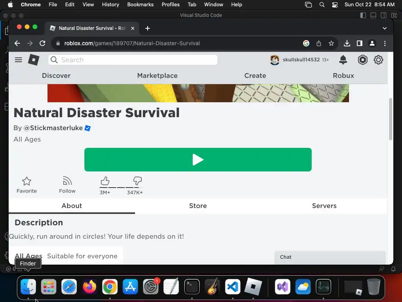Image resolution: width=402 pixels, height=302 pixels.
Task: Open the Robux balance hexagon icon
Action: coord(362,60)
